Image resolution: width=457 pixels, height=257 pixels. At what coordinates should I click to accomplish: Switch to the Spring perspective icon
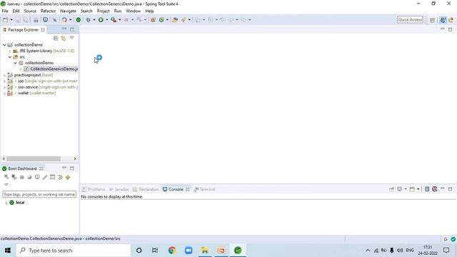coord(451,20)
